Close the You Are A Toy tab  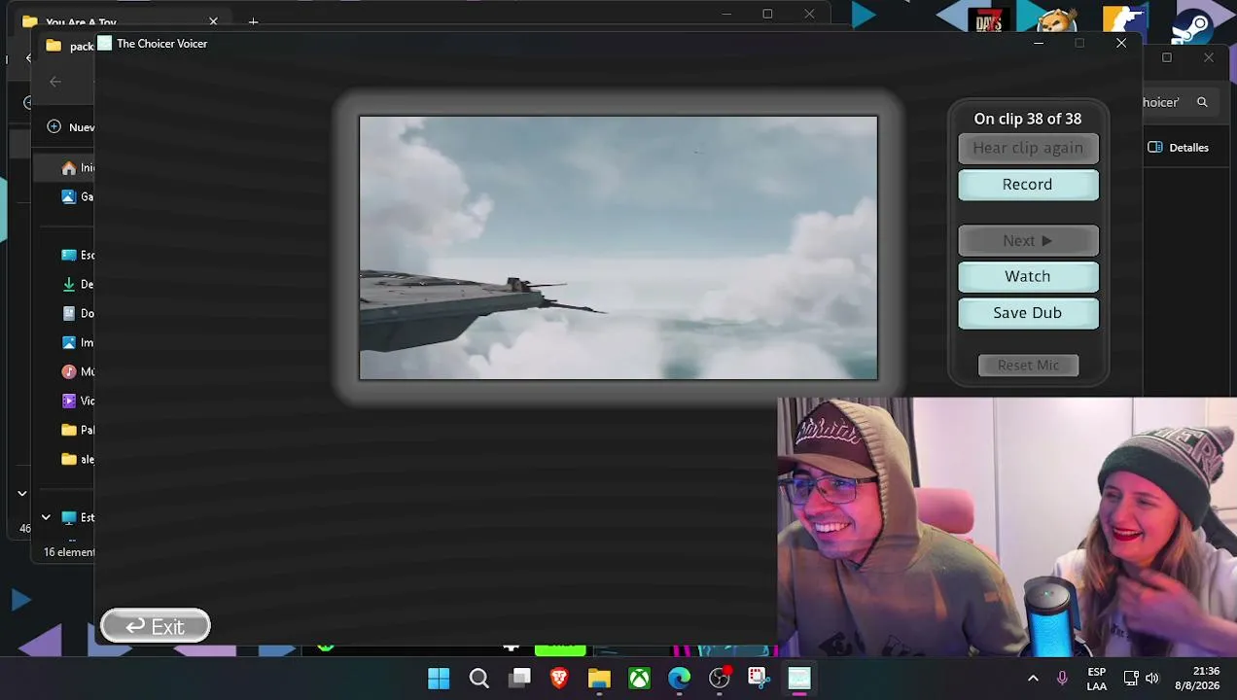(x=214, y=21)
